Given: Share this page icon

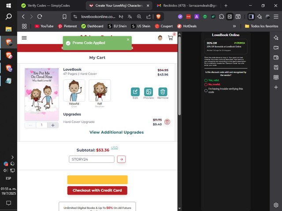Looking at the screenshot, I should tap(148, 17).
